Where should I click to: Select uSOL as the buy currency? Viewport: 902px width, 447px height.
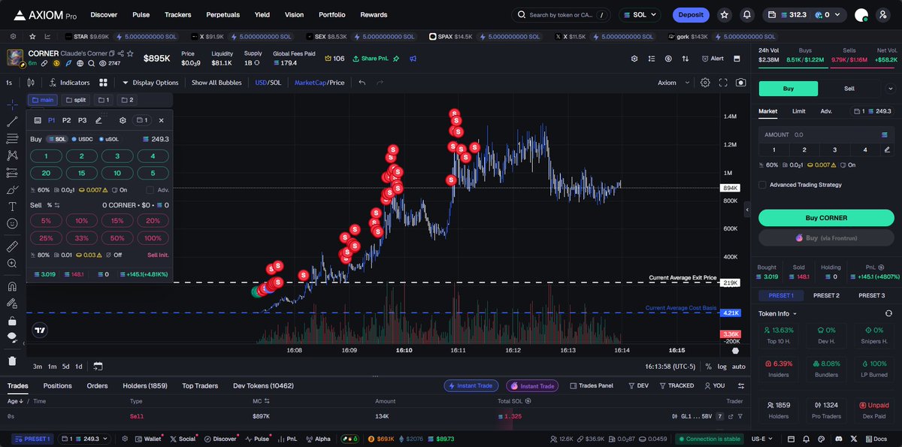[x=109, y=139]
